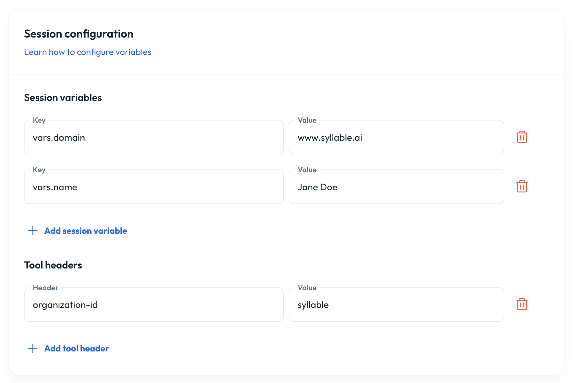Click the www.syllable.ai value field
575x383 pixels.
[396, 138]
